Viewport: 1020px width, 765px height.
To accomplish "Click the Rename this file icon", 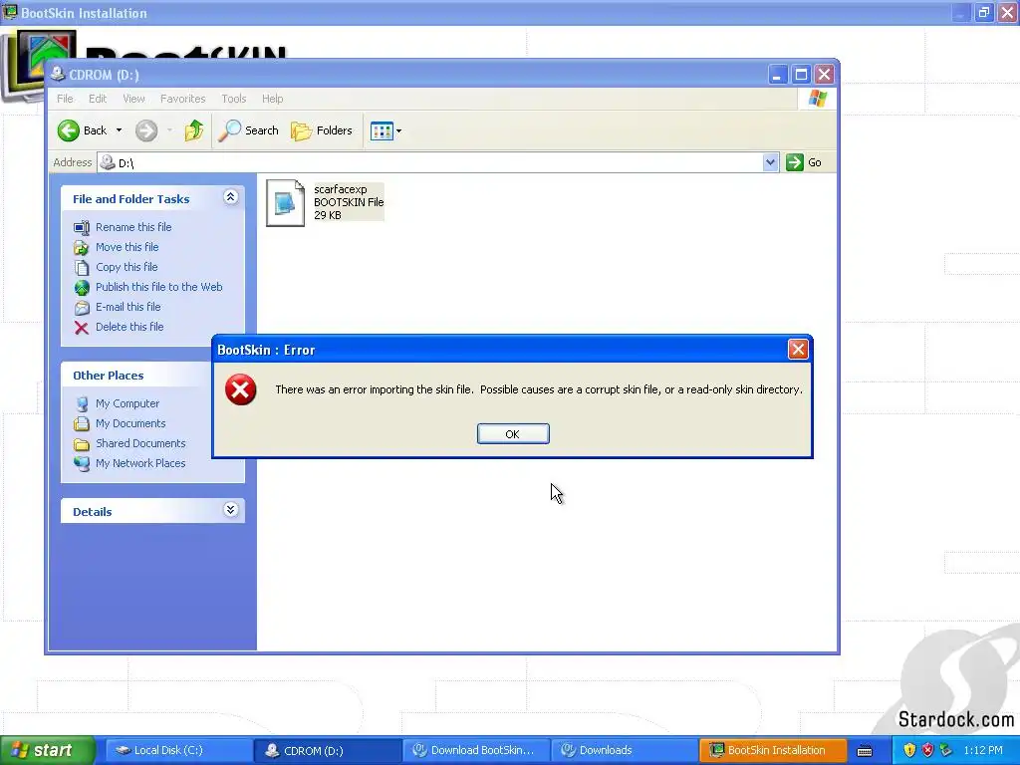I will point(82,228).
